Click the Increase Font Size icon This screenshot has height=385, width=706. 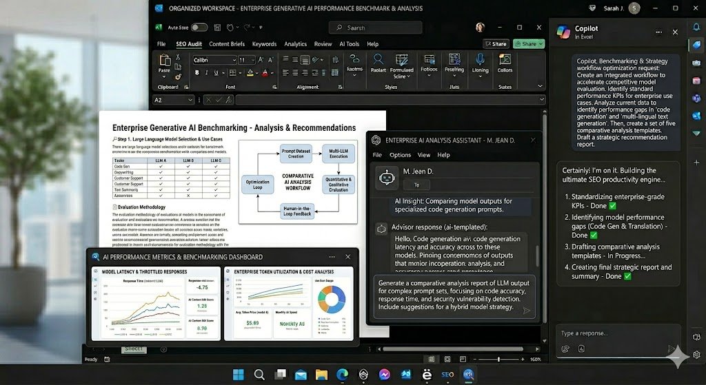coord(261,60)
